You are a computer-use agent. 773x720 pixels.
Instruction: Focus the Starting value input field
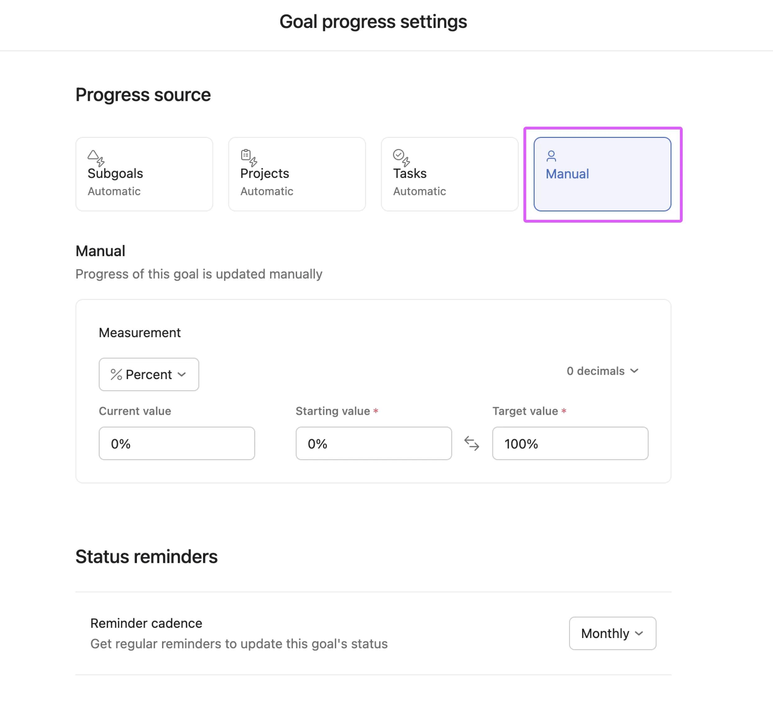[373, 443]
